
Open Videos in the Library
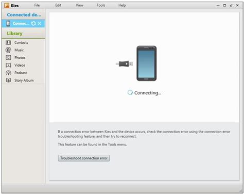coord(20,65)
